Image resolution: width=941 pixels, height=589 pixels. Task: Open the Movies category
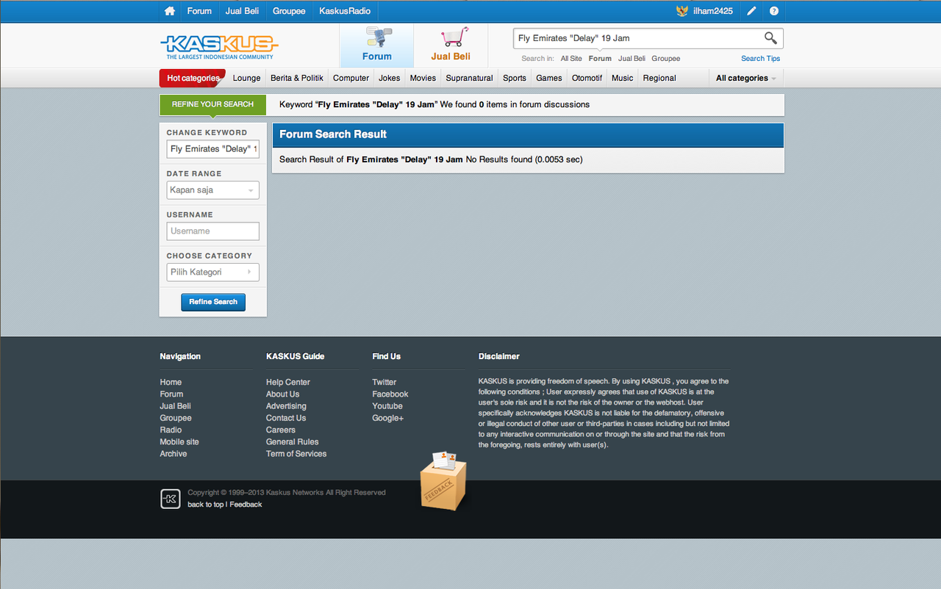423,78
